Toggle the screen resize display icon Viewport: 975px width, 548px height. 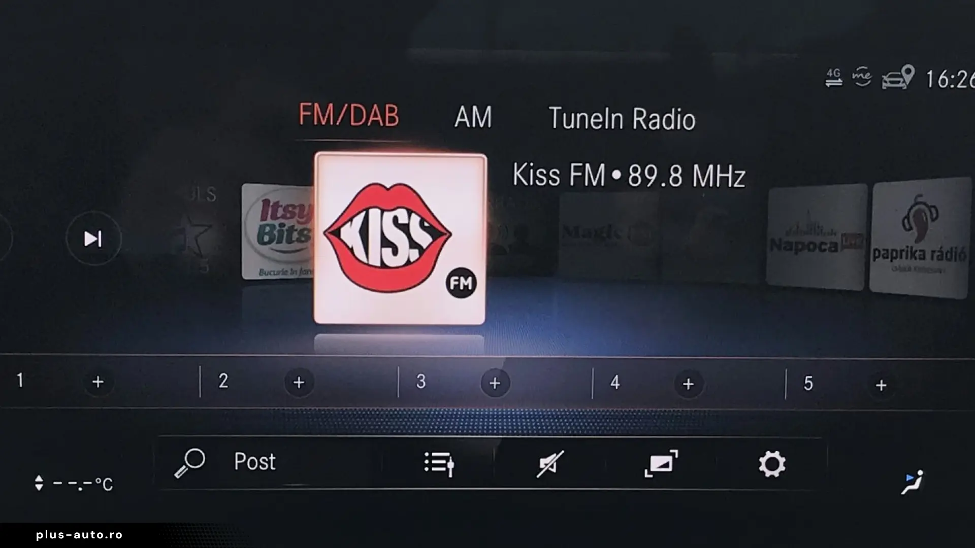661,464
